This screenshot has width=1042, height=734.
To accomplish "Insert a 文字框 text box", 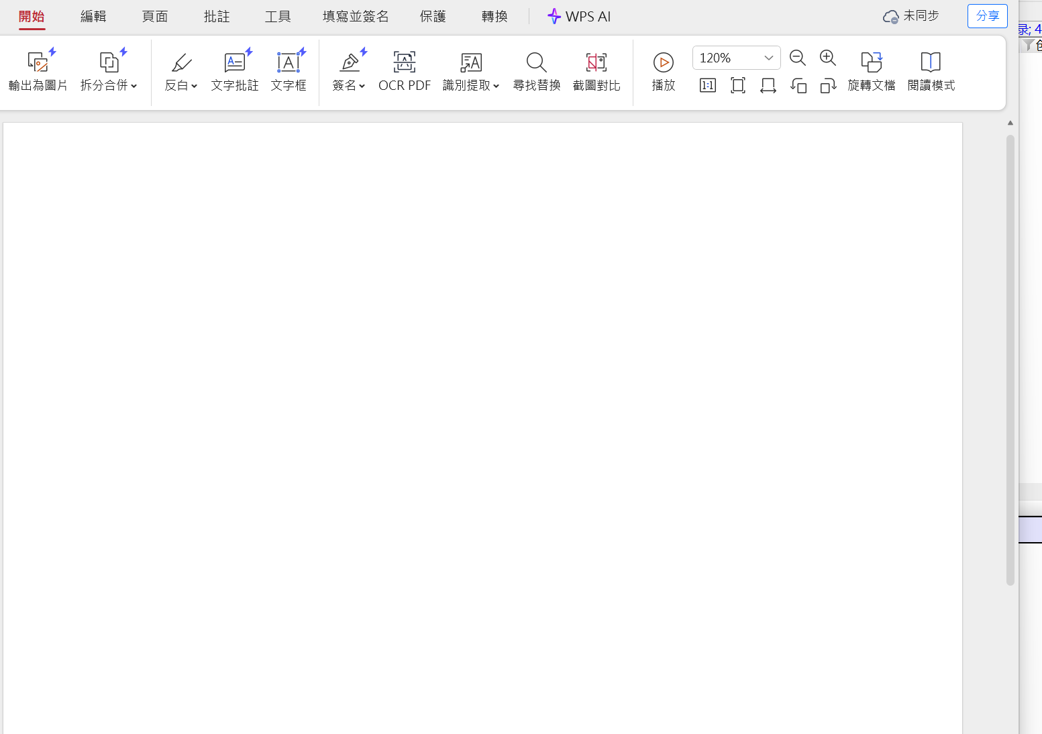I will coord(289,70).
